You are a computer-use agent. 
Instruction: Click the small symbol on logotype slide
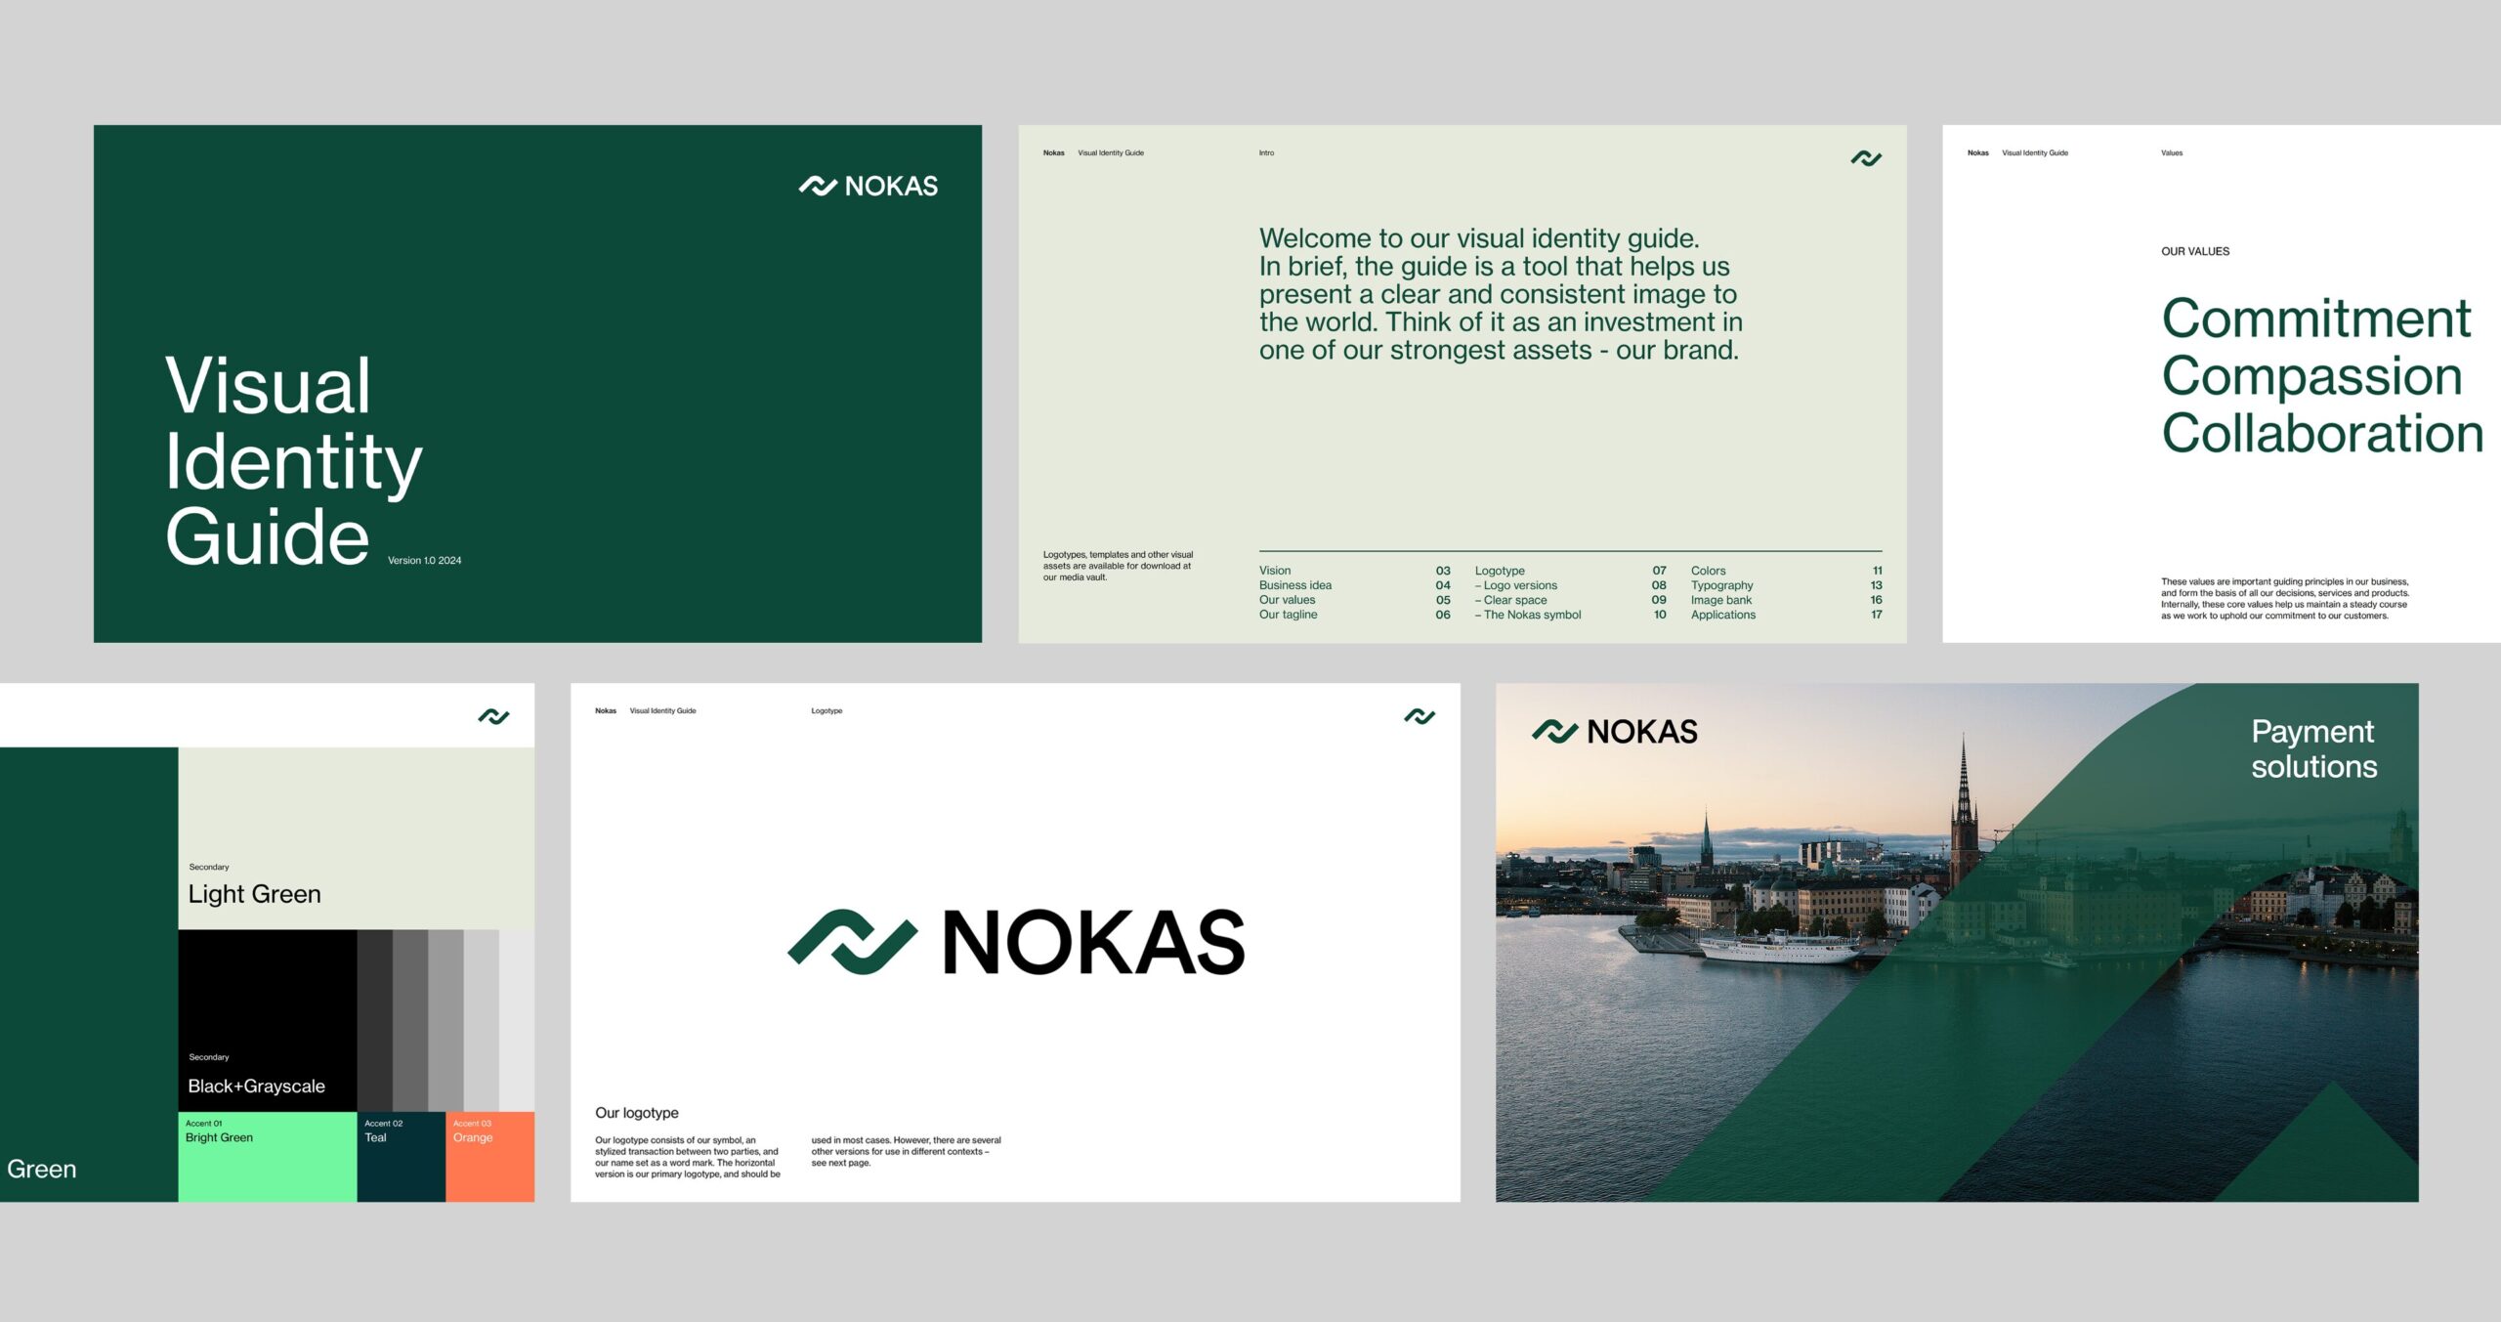(x=1419, y=716)
